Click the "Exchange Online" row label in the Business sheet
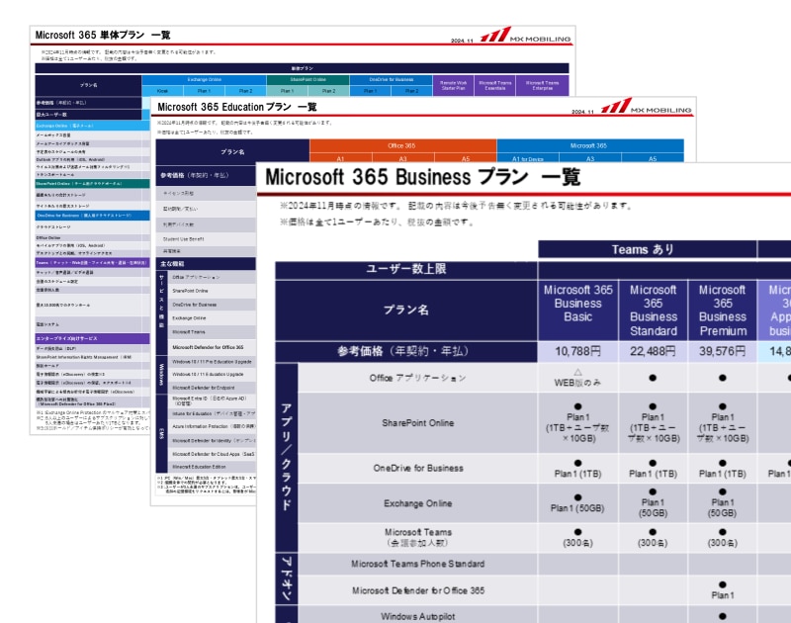 [x=417, y=503]
